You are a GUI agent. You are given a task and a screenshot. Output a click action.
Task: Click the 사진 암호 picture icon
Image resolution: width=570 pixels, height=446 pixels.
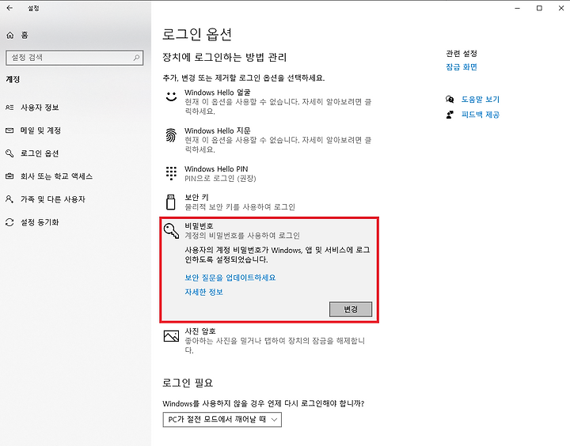(171, 336)
